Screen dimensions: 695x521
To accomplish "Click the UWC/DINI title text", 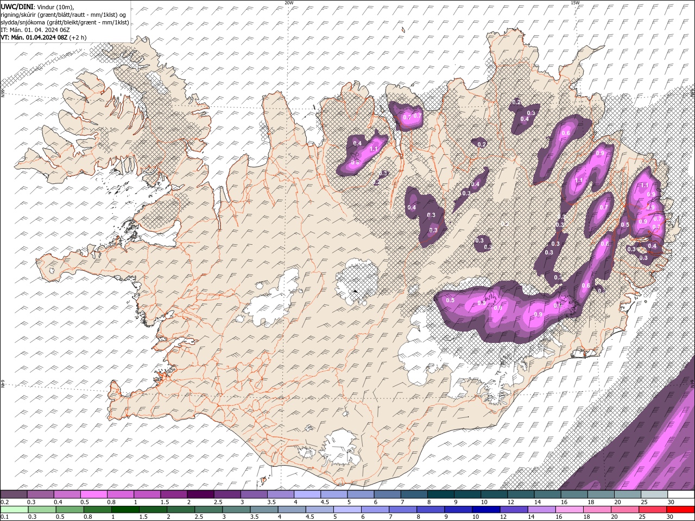I will pos(17,6).
